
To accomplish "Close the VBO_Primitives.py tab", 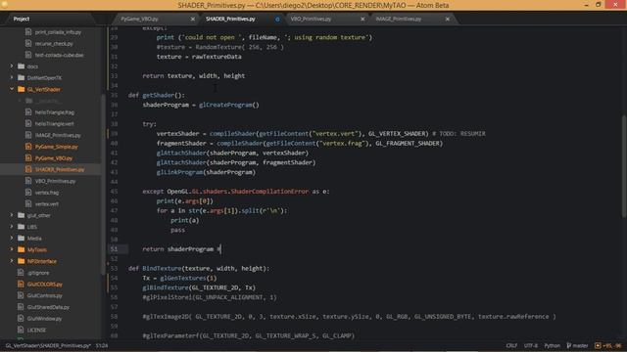I will coord(362,19).
